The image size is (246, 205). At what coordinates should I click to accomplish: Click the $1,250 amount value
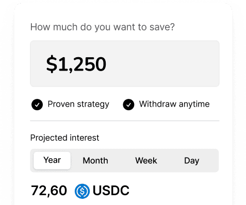(76, 64)
